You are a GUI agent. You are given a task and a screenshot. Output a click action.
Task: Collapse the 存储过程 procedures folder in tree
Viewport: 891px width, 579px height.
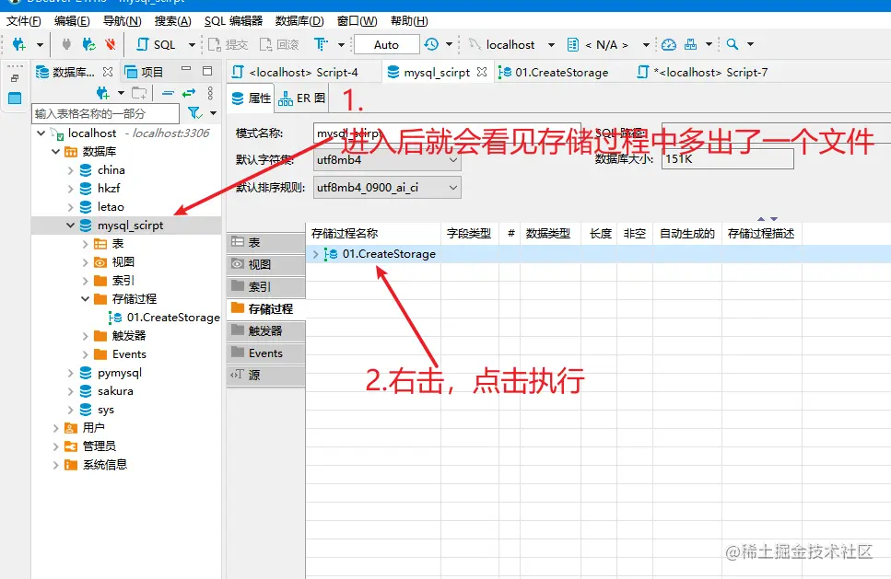point(86,298)
